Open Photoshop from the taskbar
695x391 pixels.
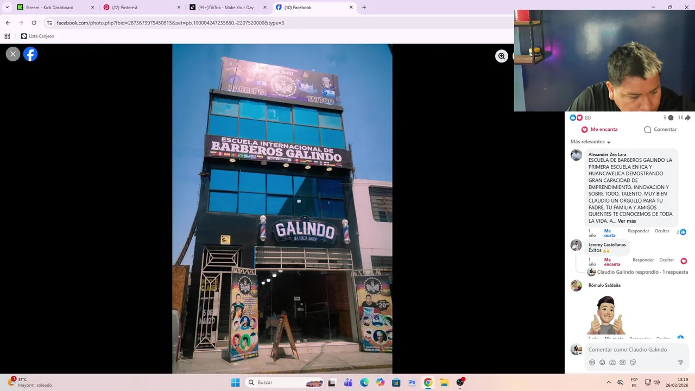pos(412,382)
